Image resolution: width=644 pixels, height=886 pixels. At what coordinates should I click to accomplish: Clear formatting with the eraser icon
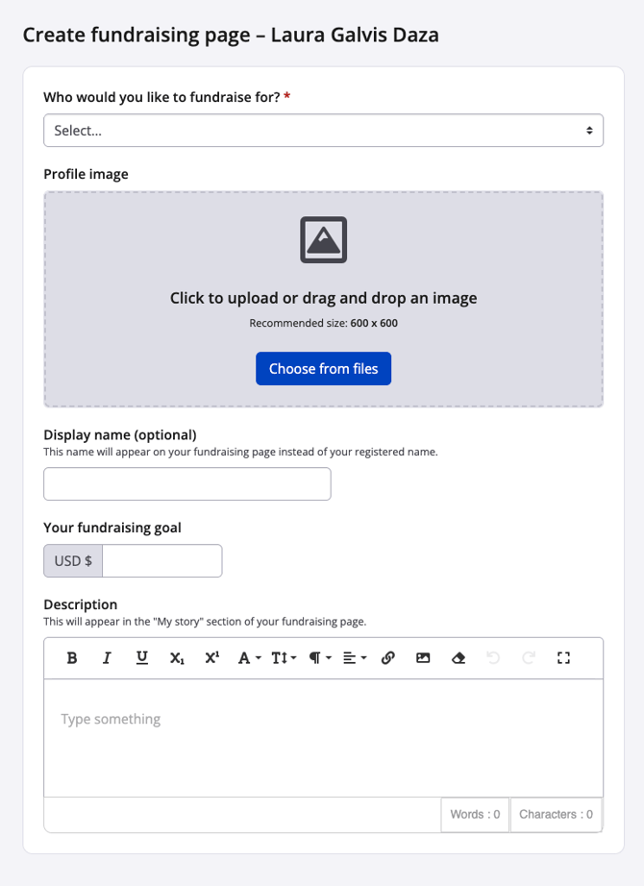coord(458,657)
